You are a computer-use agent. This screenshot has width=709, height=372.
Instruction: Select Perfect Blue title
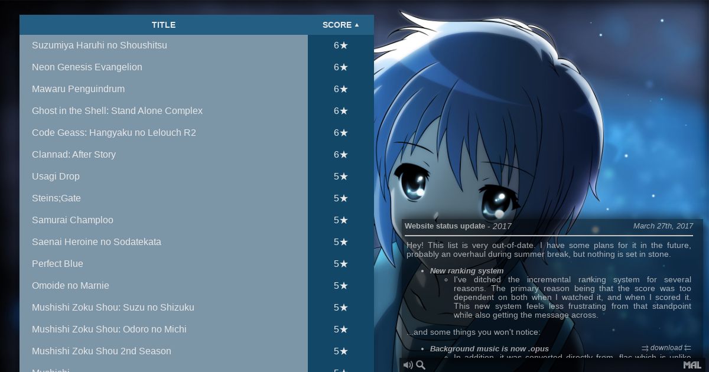[x=57, y=264]
